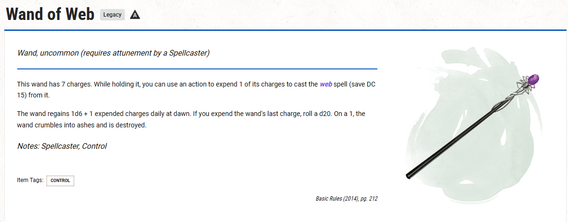Click the "Item Tags:" label
The height and width of the screenshot is (222, 568).
point(30,180)
